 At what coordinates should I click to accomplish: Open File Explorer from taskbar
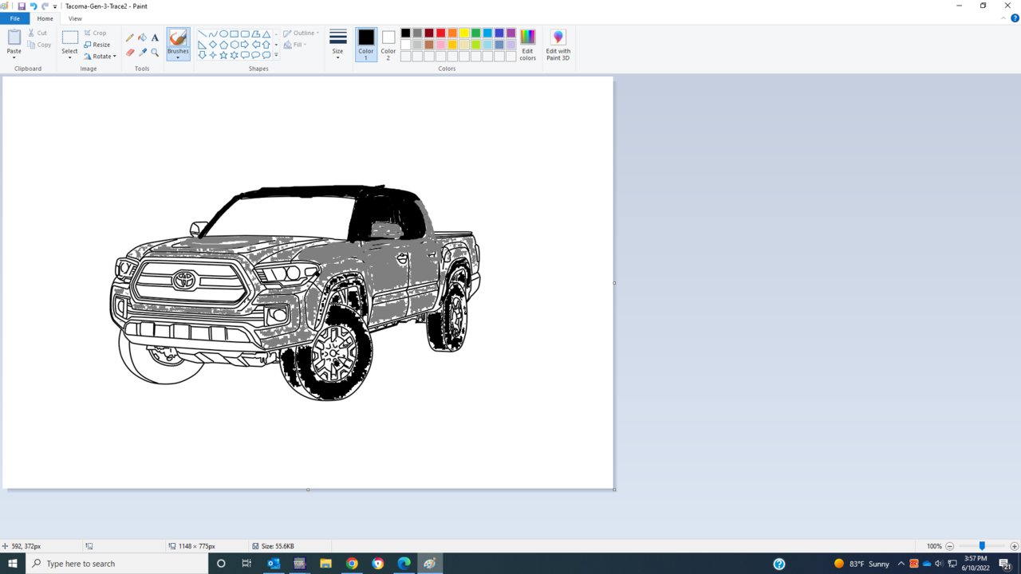[325, 564]
